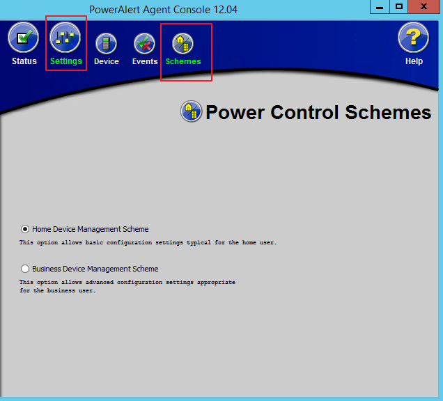
Task: Click description 'typical for the home user'
Action: (x=231, y=242)
